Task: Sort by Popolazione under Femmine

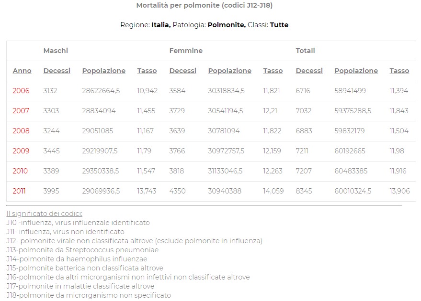Action: click(229, 71)
